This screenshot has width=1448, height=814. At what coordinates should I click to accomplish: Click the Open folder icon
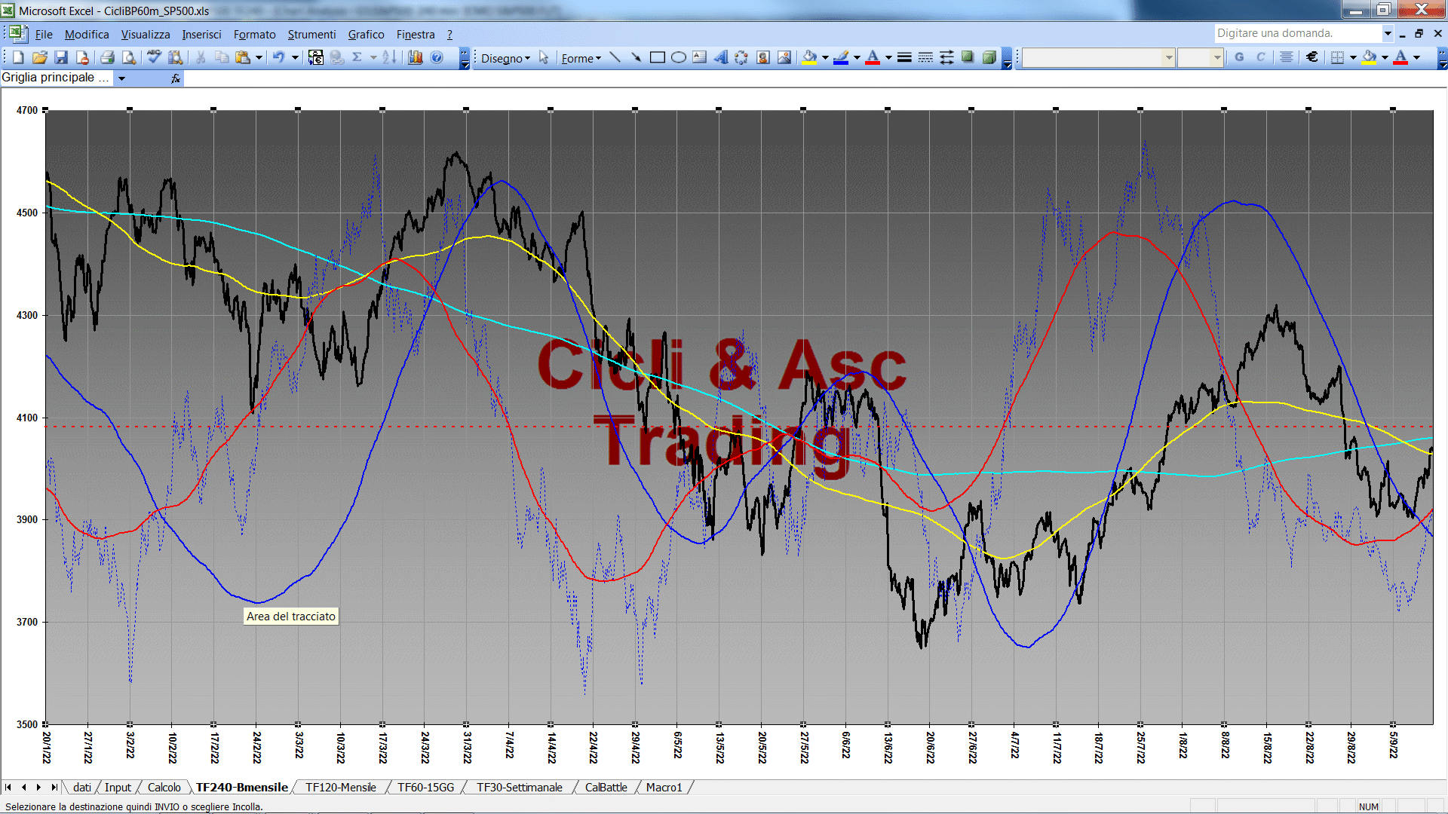[40, 57]
